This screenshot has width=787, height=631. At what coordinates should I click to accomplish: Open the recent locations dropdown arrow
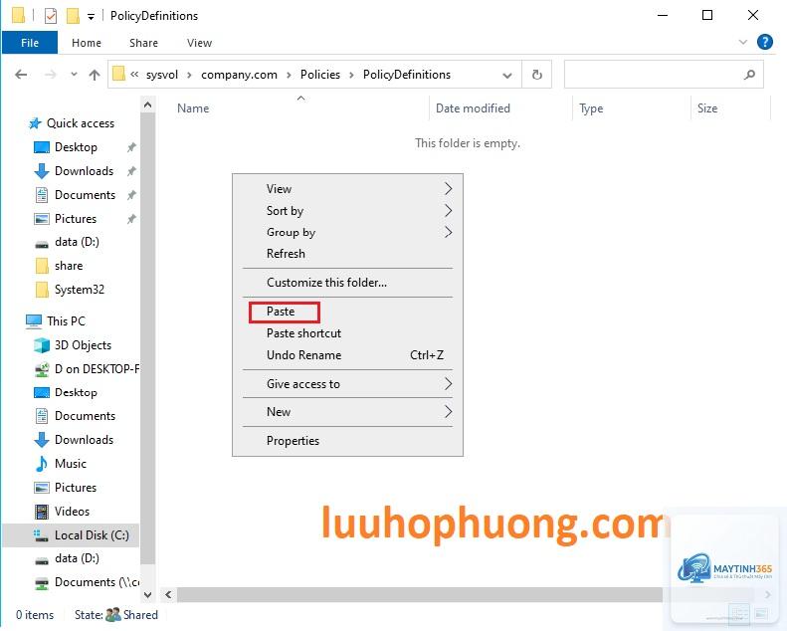click(74, 75)
